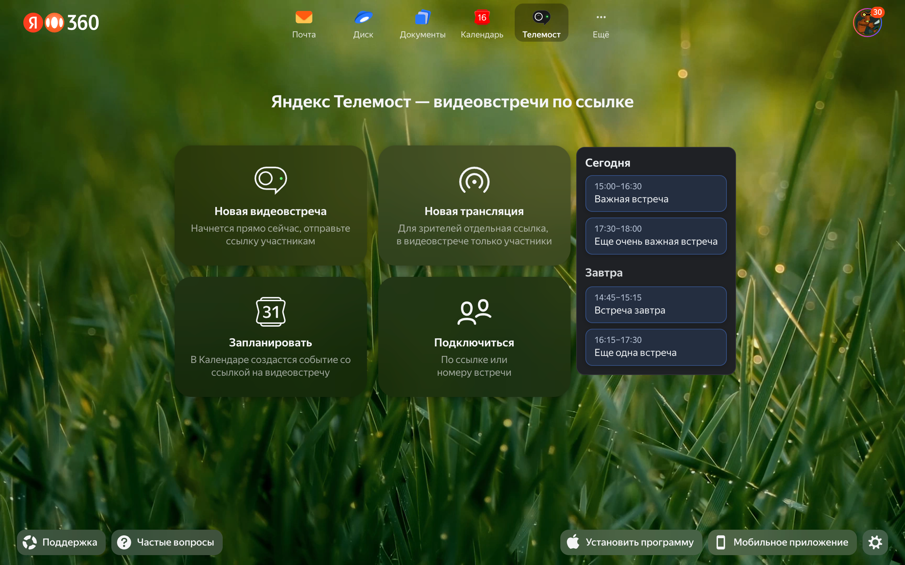Open Почта mail service
905x565 pixels.
pyautogui.click(x=304, y=23)
